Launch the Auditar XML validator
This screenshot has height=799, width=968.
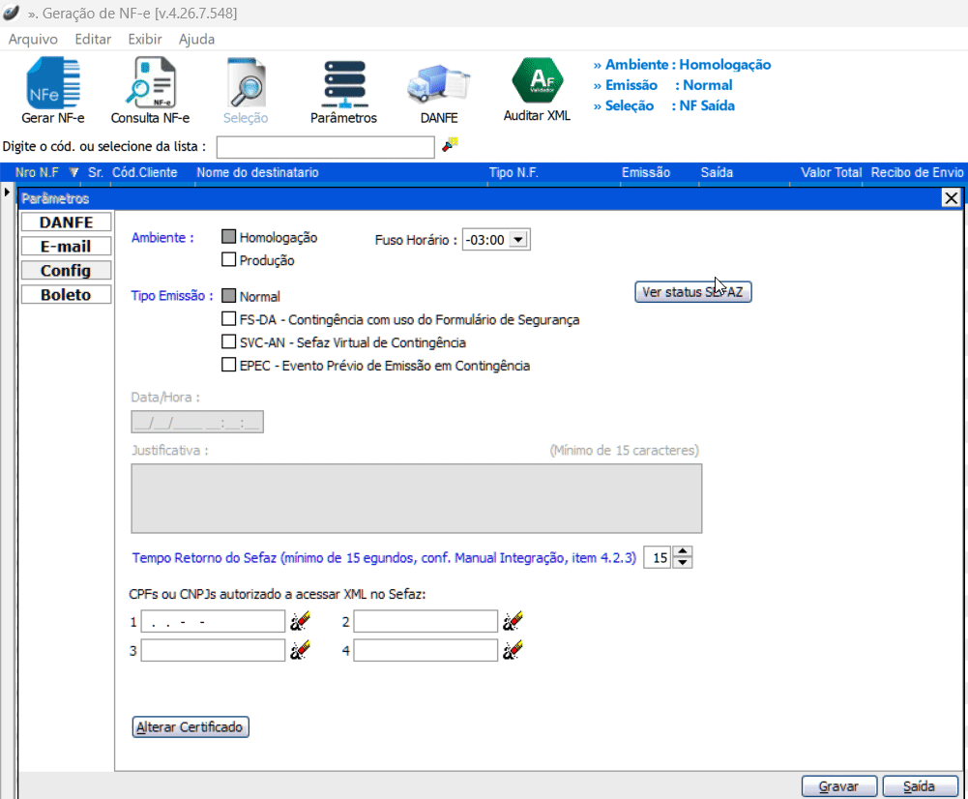537,89
